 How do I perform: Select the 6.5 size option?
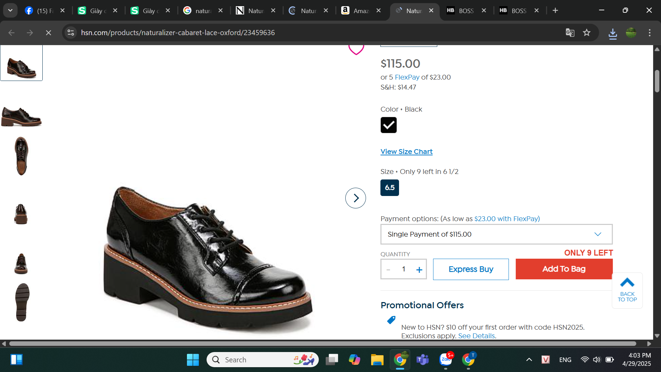[x=389, y=188]
